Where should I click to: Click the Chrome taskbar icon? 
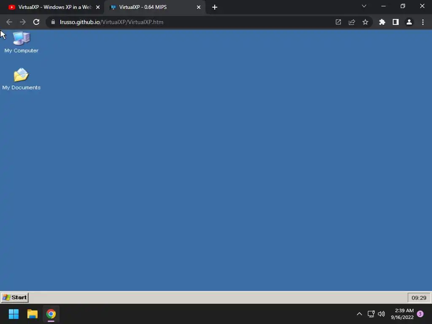[x=51, y=314]
